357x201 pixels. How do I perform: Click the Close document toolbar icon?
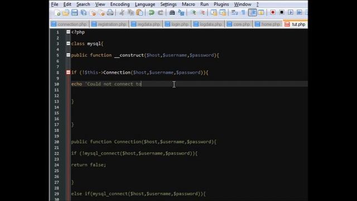pyautogui.click(x=93, y=12)
